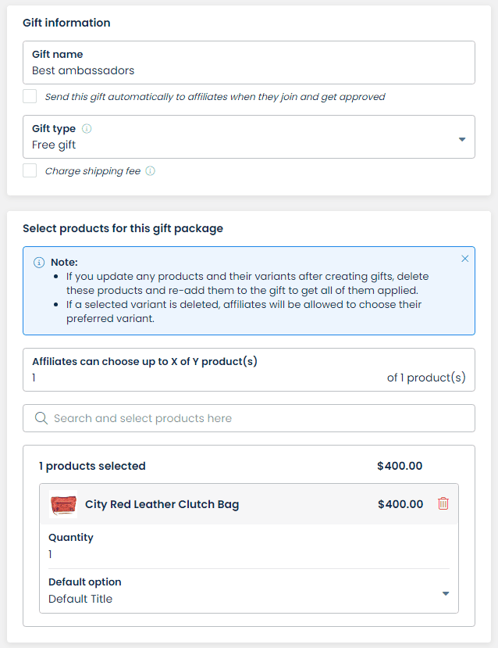Viewport: 498px width, 648px height.
Task: Expand the Default option dropdown arrow
Action: pos(446,593)
